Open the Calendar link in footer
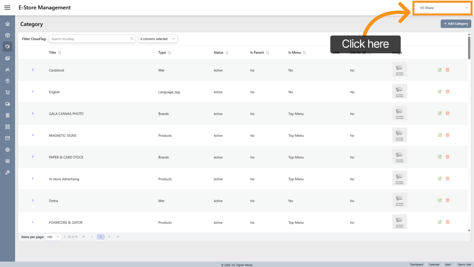 pyautogui.click(x=434, y=264)
